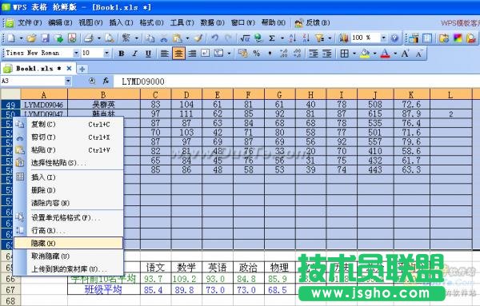480x306 pixels.
Task: Click the fill color paint bucket
Action: (365, 54)
